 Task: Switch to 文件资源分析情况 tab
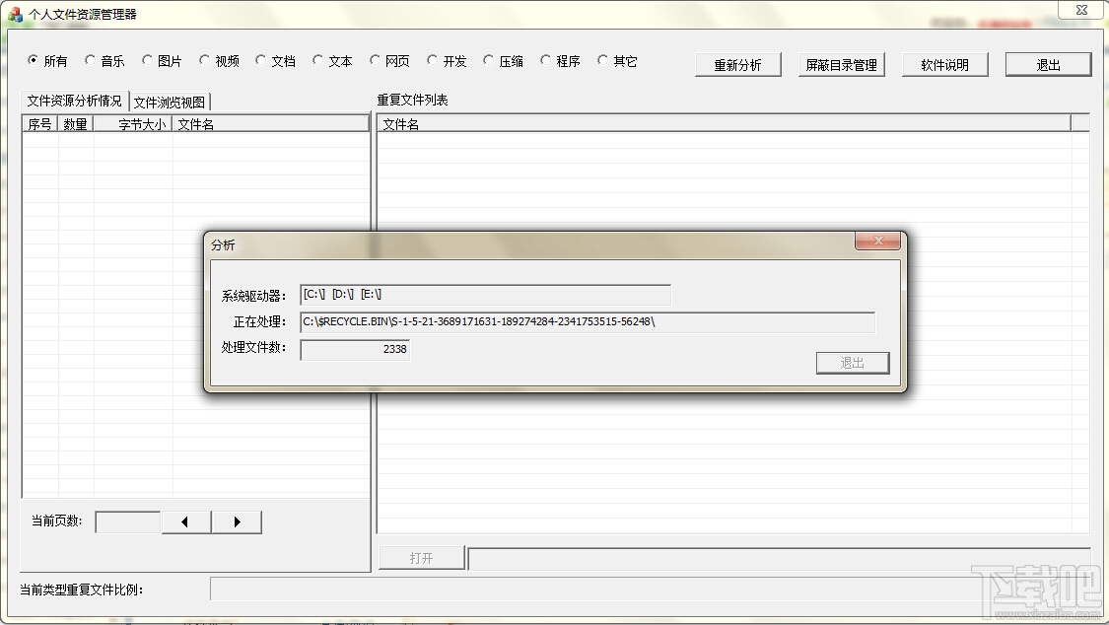click(x=74, y=102)
